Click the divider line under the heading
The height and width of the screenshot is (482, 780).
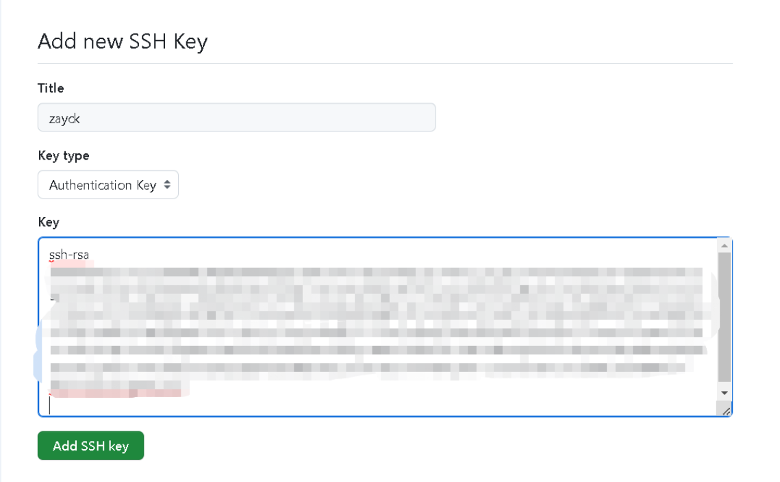click(385, 63)
